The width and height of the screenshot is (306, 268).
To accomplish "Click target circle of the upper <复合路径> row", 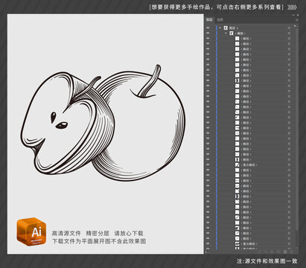I will tap(289, 165).
